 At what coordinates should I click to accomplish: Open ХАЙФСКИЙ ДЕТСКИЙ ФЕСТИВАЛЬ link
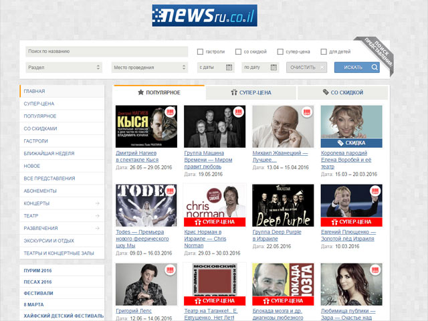(x=64, y=316)
